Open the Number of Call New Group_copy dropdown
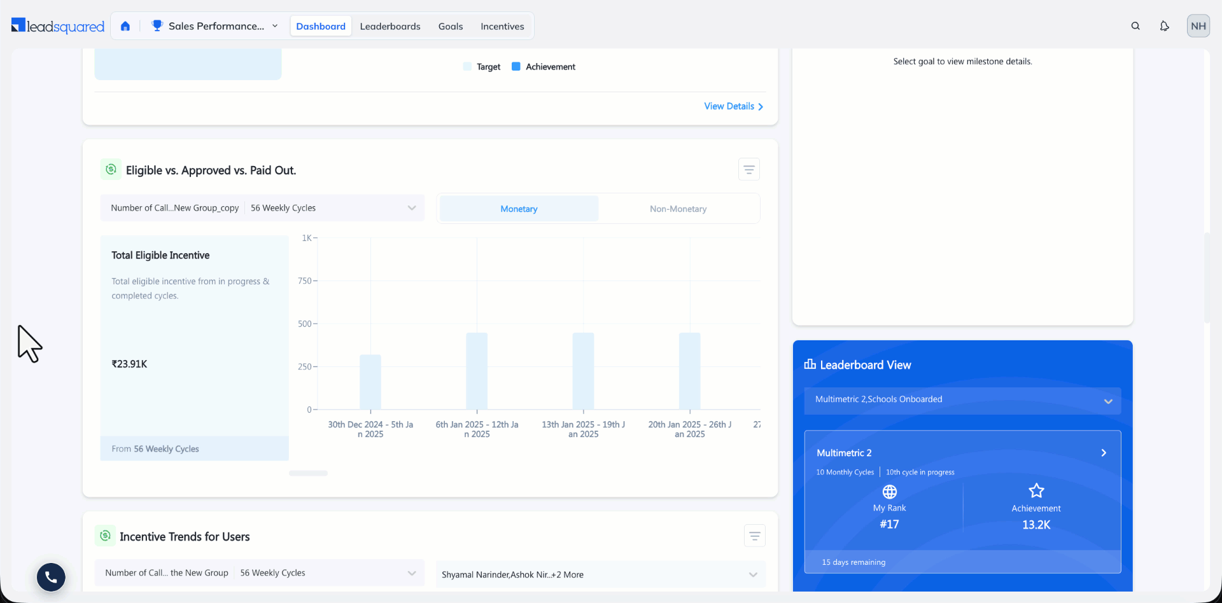 [262, 208]
